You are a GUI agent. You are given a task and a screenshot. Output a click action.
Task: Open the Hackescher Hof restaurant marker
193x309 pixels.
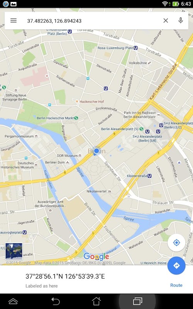(x=77, y=102)
